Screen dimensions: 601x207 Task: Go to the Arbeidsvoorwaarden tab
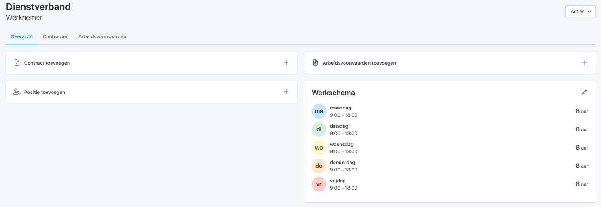102,36
